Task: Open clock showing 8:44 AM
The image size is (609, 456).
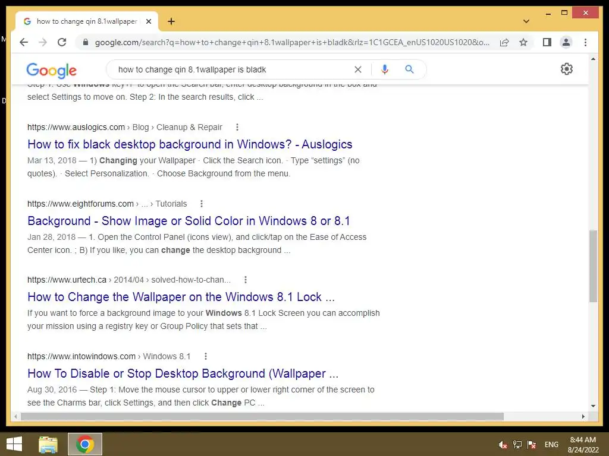Action: pos(583,445)
